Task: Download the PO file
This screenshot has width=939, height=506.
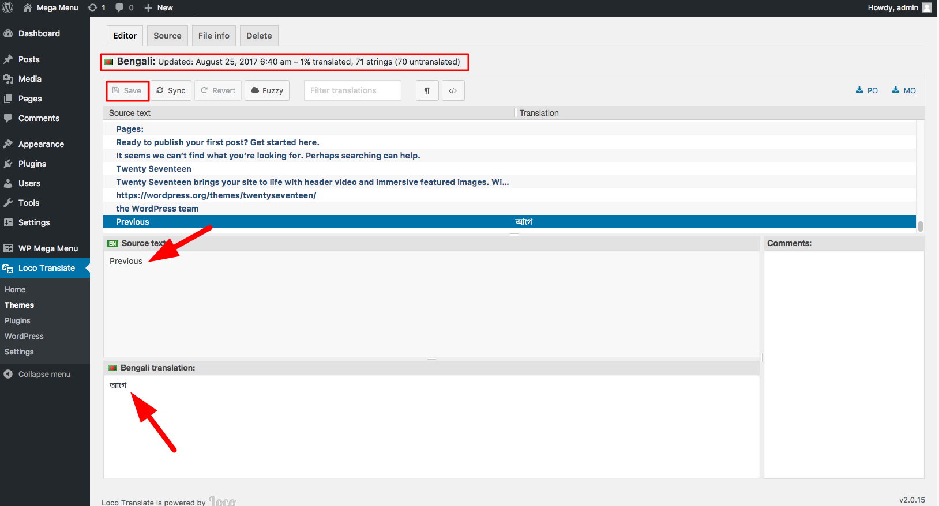Action: pyautogui.click(x=867, y=90)
